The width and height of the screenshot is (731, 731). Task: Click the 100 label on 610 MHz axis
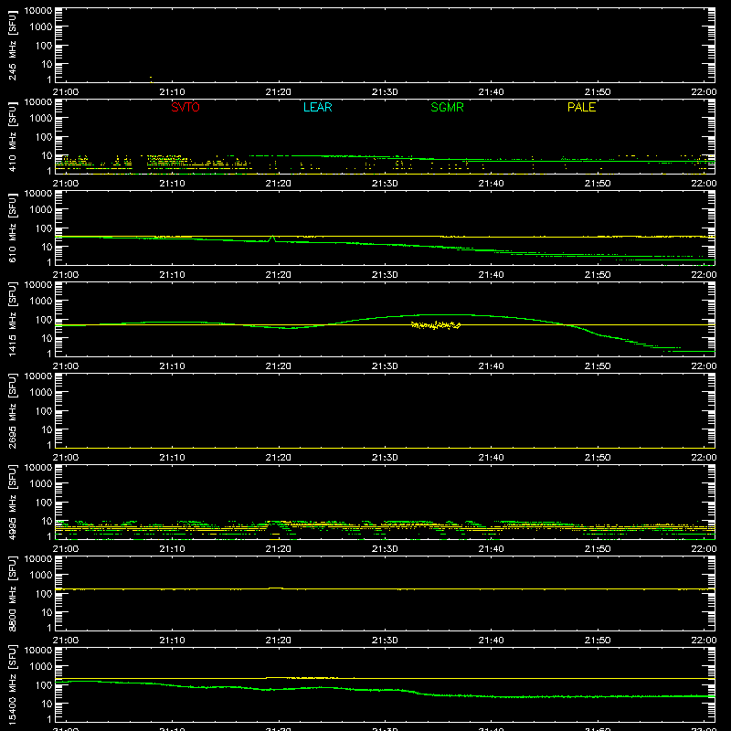point(44,228)
